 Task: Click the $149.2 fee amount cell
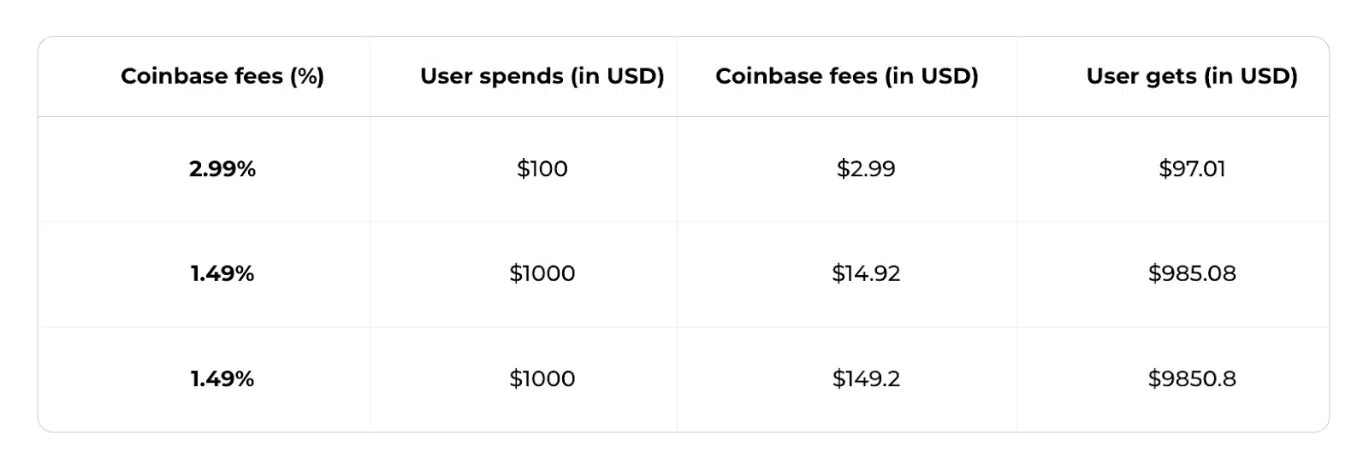(866, 378)
